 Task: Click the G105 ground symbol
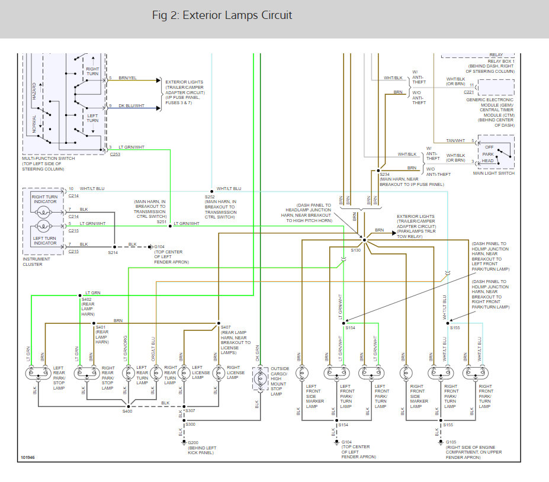click(x=441, y=442)
